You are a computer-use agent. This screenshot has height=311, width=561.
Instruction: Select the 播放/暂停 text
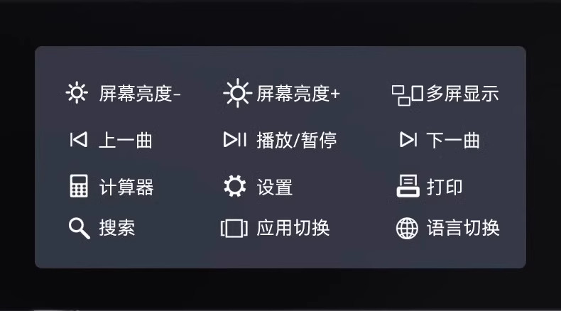(297, 140)
